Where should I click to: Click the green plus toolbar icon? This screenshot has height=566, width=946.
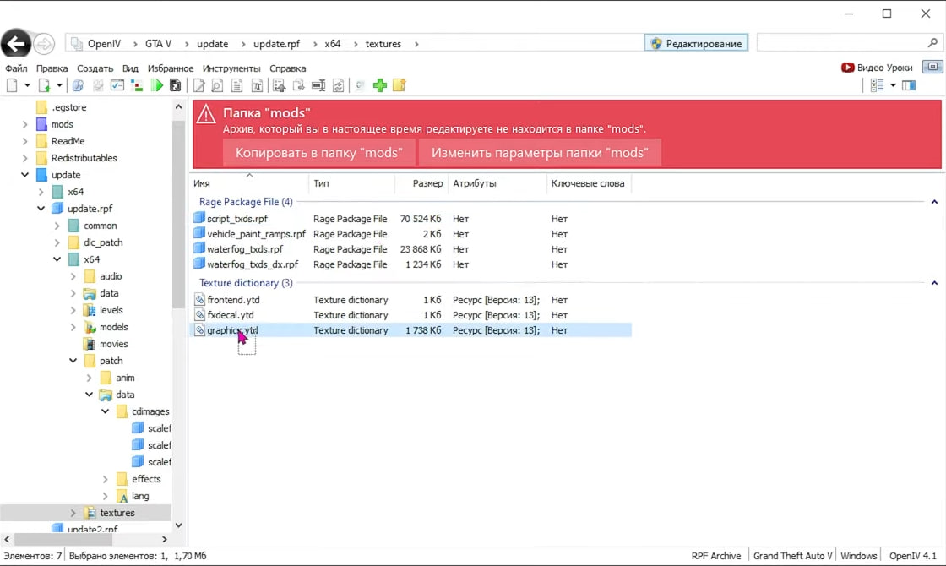coord(380,85)
